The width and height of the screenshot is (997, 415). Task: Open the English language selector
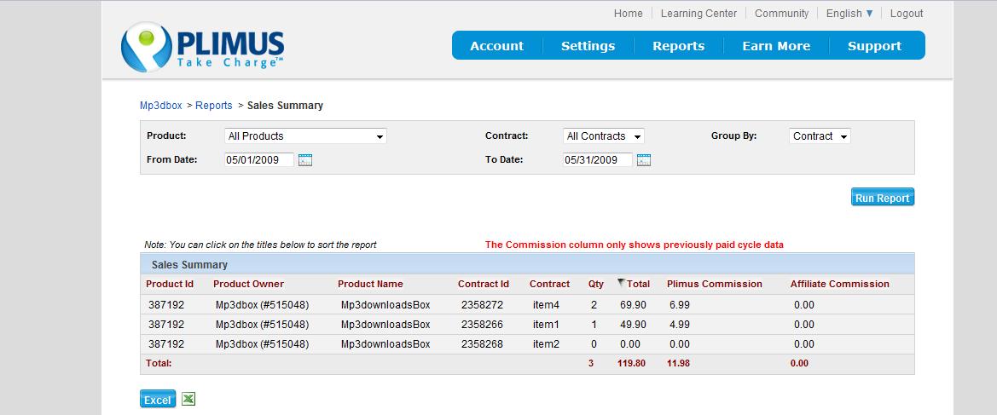849,13
